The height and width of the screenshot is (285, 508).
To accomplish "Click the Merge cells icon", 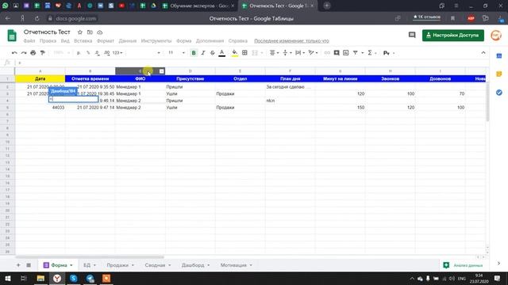I will pos(255,53).
